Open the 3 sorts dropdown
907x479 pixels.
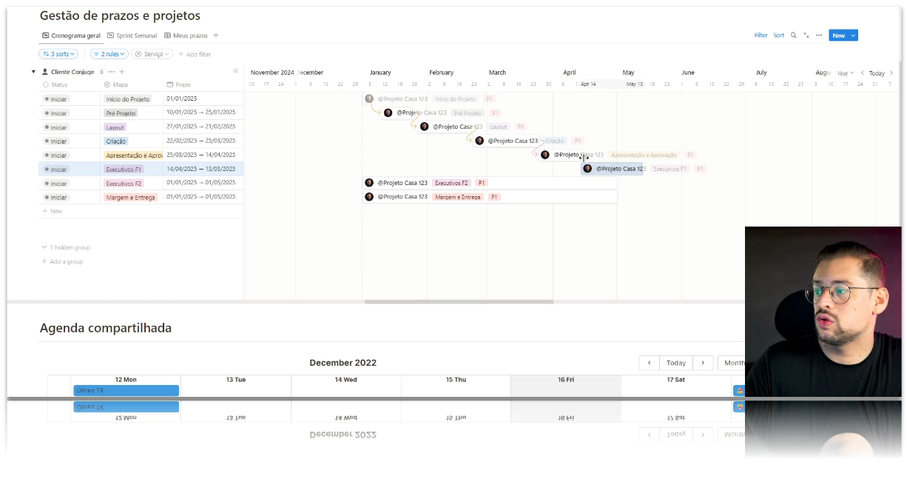coord(58,54)
